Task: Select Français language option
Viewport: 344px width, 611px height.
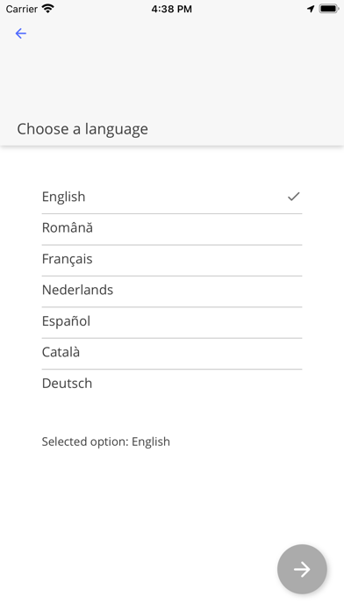Action: (x=172, y=261)
